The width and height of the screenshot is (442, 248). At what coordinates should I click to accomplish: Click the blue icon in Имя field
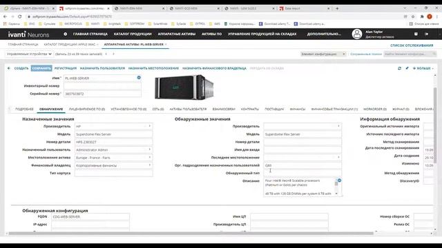click(139, 78)
